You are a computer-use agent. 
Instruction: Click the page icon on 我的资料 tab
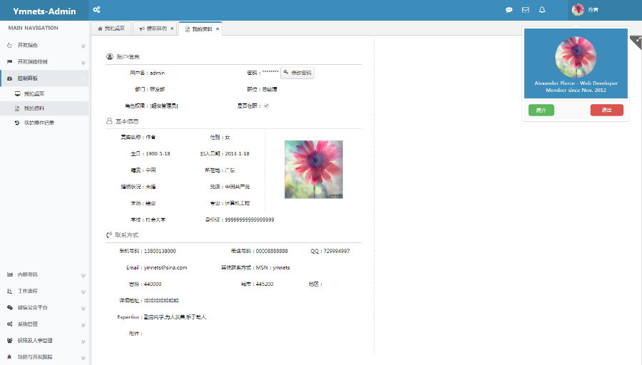[x=188, y=29]
